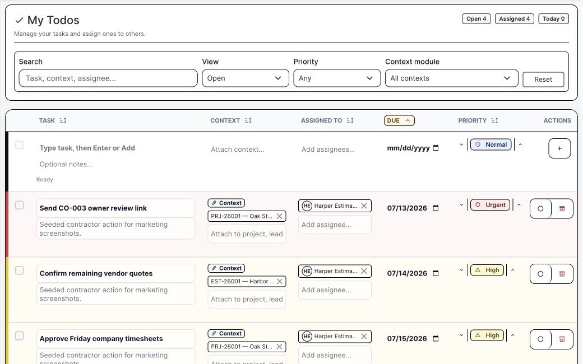The width and height of the screenshot is (583, 364).
Task: Open calendar picker in new task row
Action: click(436, 148)
